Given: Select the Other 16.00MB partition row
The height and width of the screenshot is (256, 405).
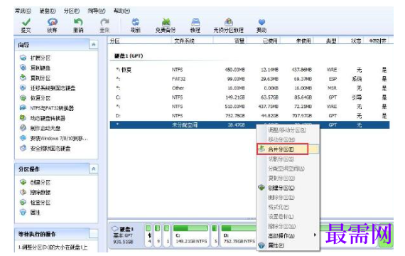Looking at the screenshot, I should (x=249, y=88).
